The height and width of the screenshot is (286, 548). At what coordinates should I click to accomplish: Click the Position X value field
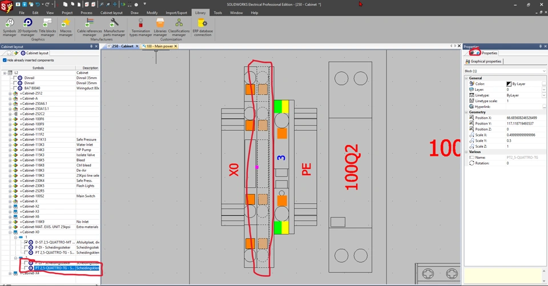click(525, 118)
